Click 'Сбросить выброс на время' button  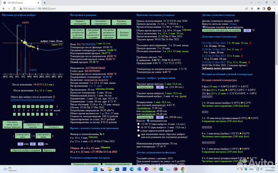click(x=26, y=150)
